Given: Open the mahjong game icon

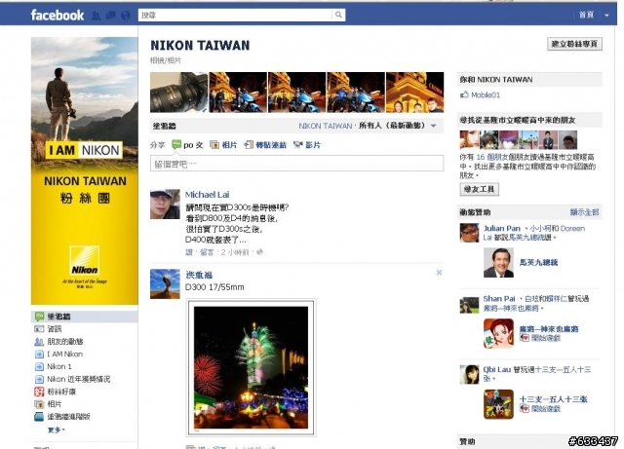Looking at the screenshot, I should (x=498, y=333).
